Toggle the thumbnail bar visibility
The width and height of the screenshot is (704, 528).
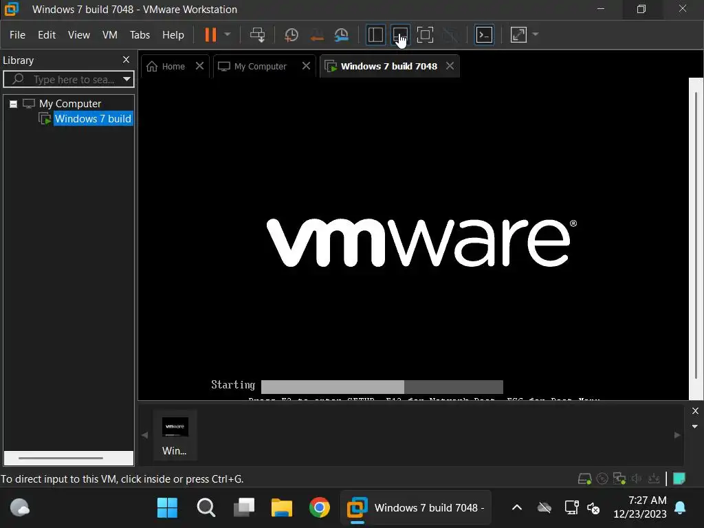[400, 34]
